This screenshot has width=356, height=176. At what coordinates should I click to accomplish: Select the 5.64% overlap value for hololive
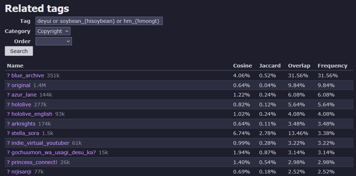[296, 105]
